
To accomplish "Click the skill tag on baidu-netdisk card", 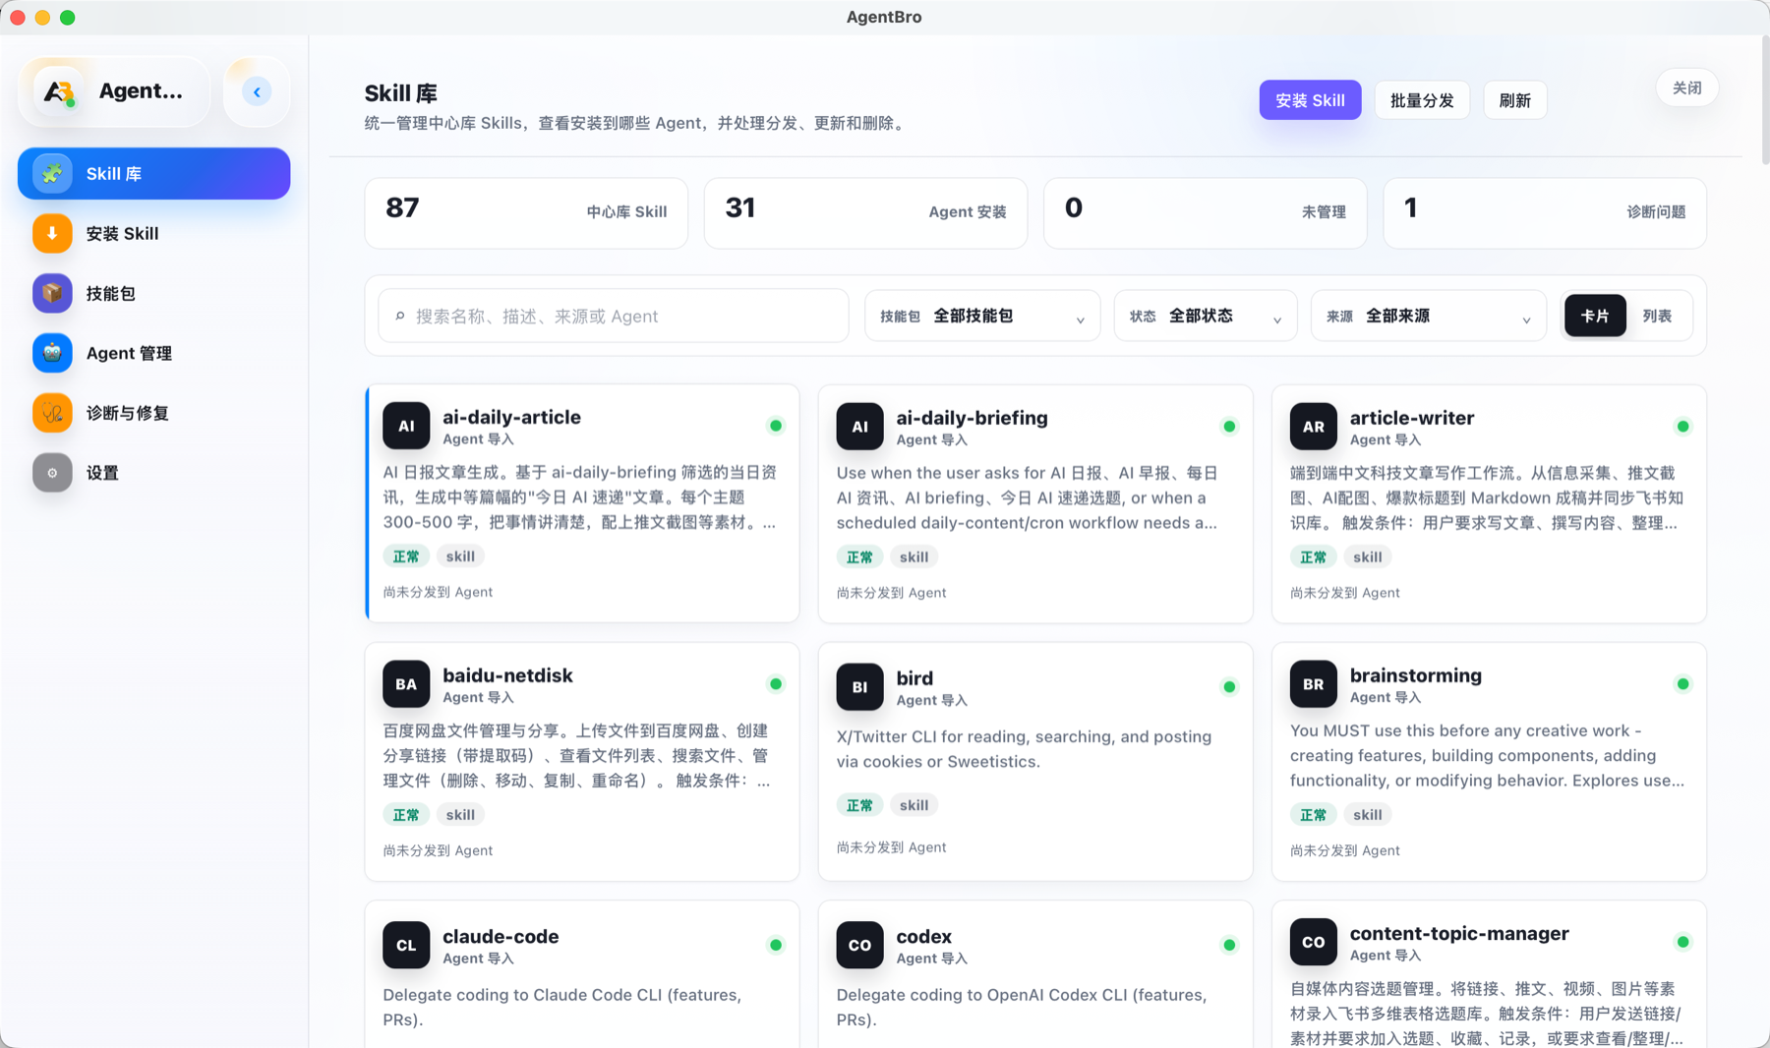I will (x=460, y=815).
